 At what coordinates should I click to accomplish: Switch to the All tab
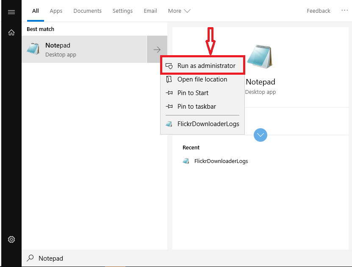tap(36, 11)
